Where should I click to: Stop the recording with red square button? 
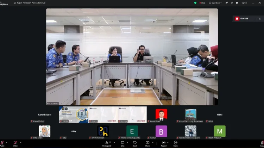[x=237, y=19]
